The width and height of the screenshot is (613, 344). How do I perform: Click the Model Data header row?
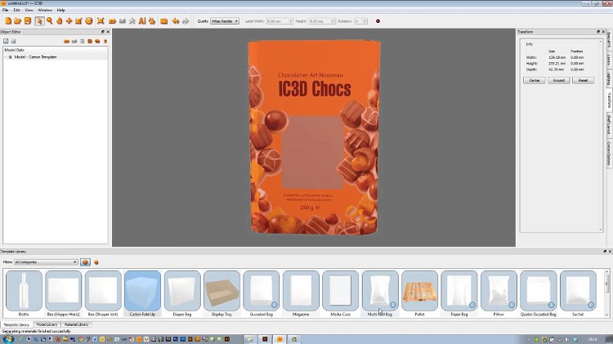point(55,50)
